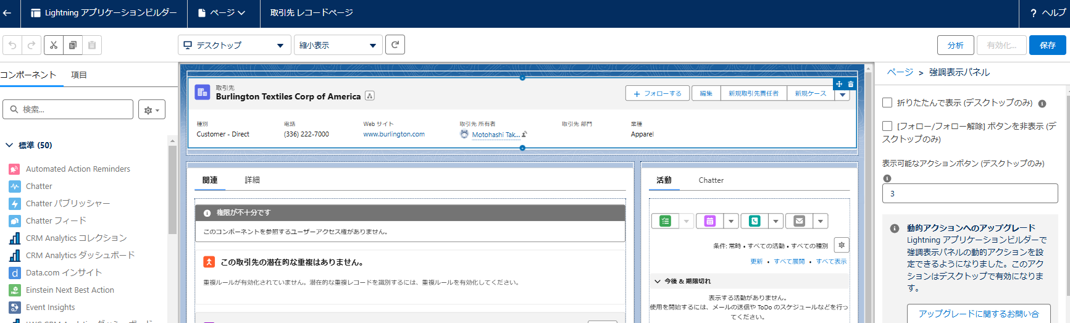The height and width of the screenshot is (323, 1070).
Task: Select the Chatter tab in right column
Action: [711, 180]
